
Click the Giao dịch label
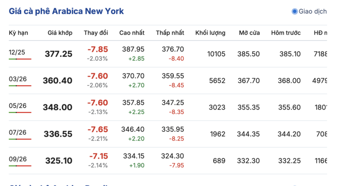click(x=312, y=11)
